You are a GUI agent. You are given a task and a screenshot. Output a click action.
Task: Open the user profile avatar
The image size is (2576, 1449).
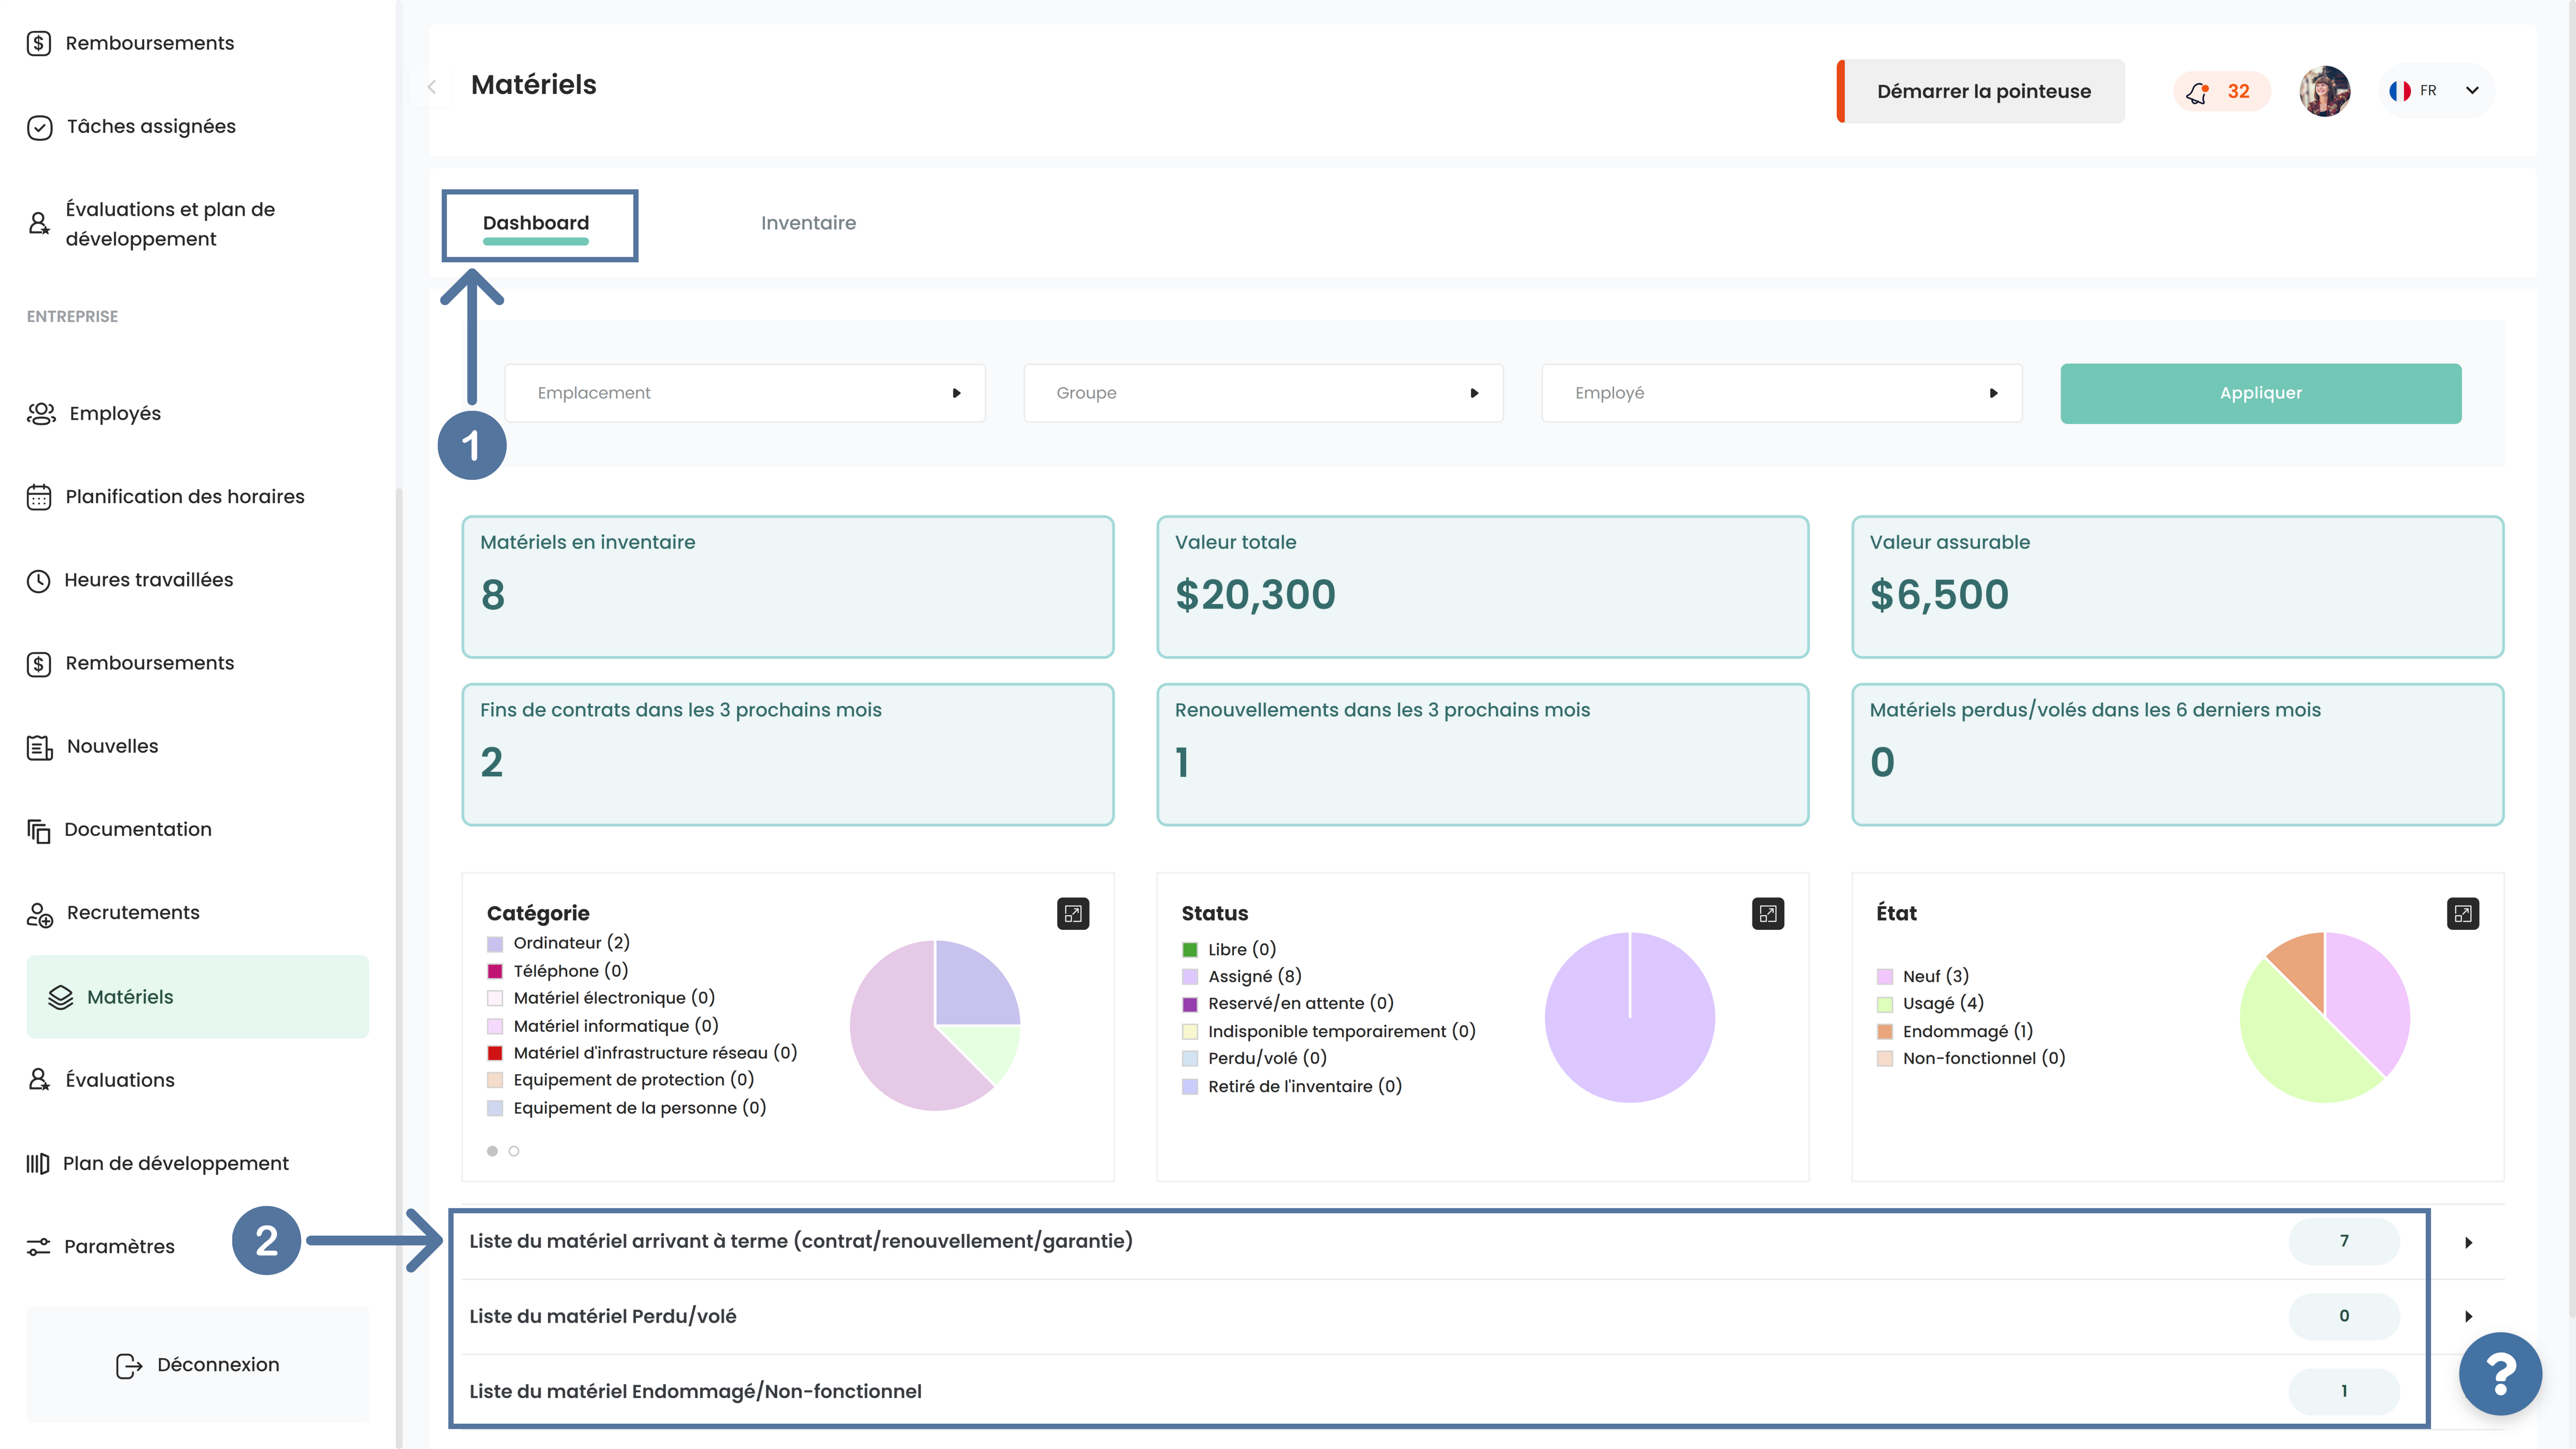point(2324,91)
